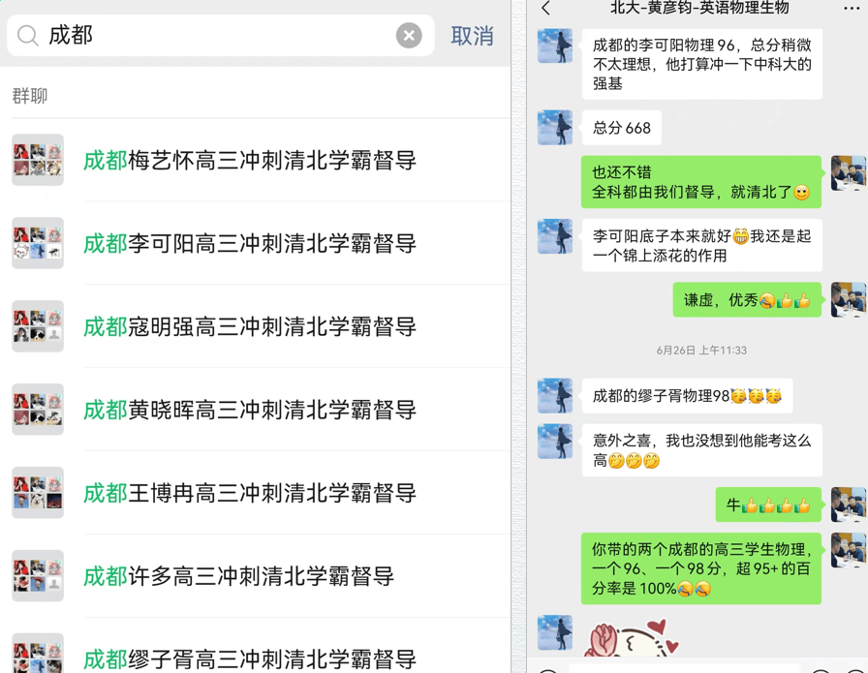Tap the 取消 cancel button
Screen dimensions: 868x673
point(472,36)
